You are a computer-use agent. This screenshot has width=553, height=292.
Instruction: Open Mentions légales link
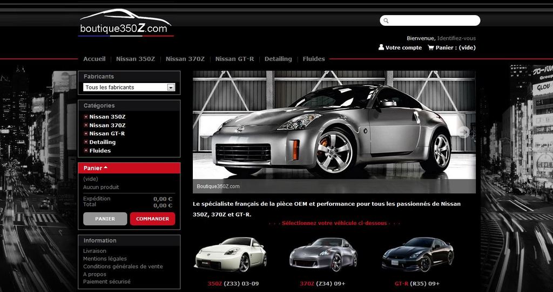[105, 259]
